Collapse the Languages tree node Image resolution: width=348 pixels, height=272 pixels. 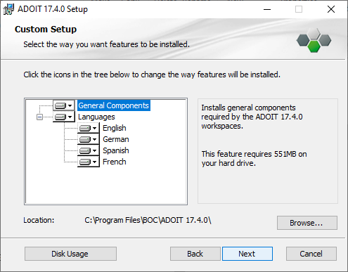point(39,117)
